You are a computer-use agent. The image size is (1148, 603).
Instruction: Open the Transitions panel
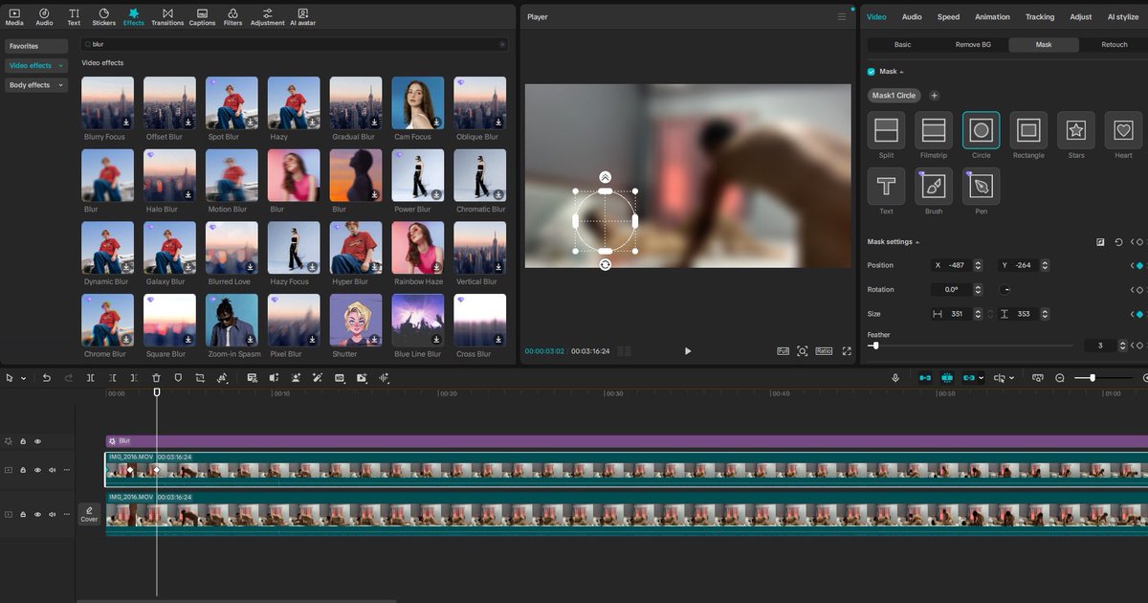[x=167, y=16]
